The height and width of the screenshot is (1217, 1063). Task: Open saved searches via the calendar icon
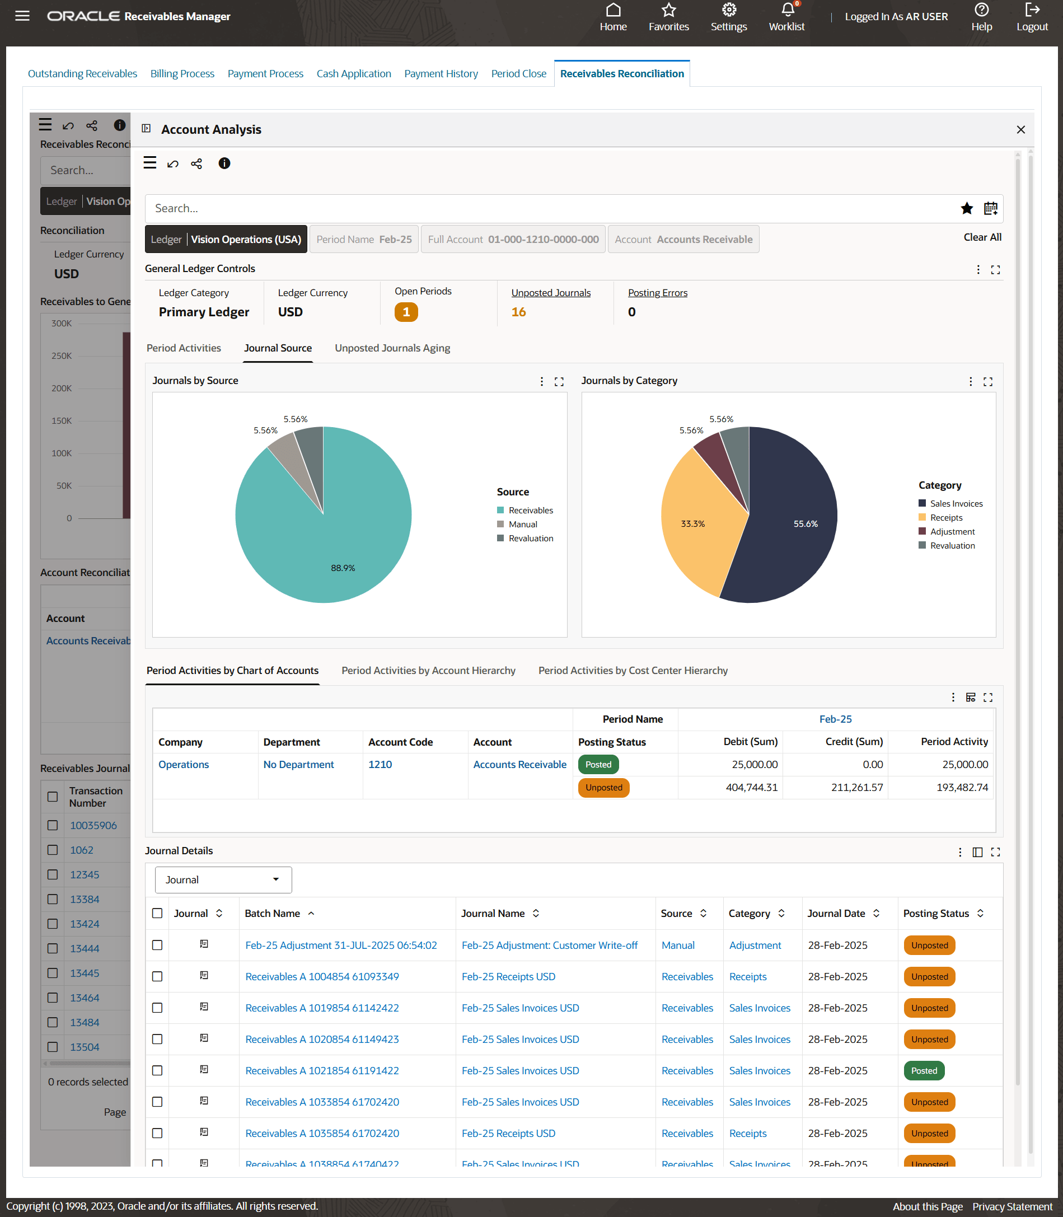pos(990,208)
